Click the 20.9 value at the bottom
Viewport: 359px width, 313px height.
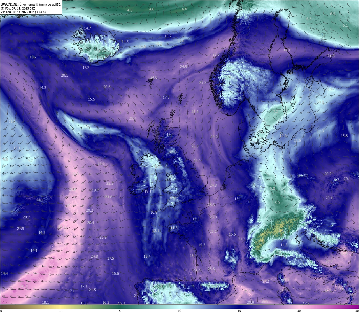[x=250, y=303]
